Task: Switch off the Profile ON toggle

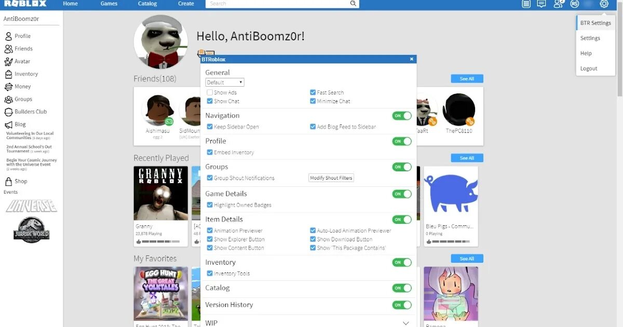Action: [402, 141]
